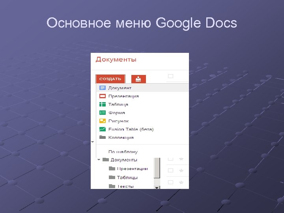Open the Тексты folder
Screen dimensions: 284x213
(125, 186)
